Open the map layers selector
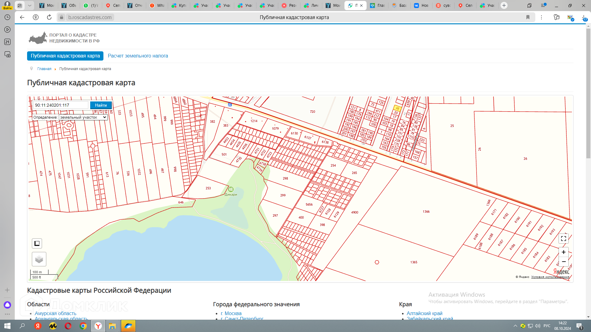Screen dimensions: 591x332 click(39, 259)
